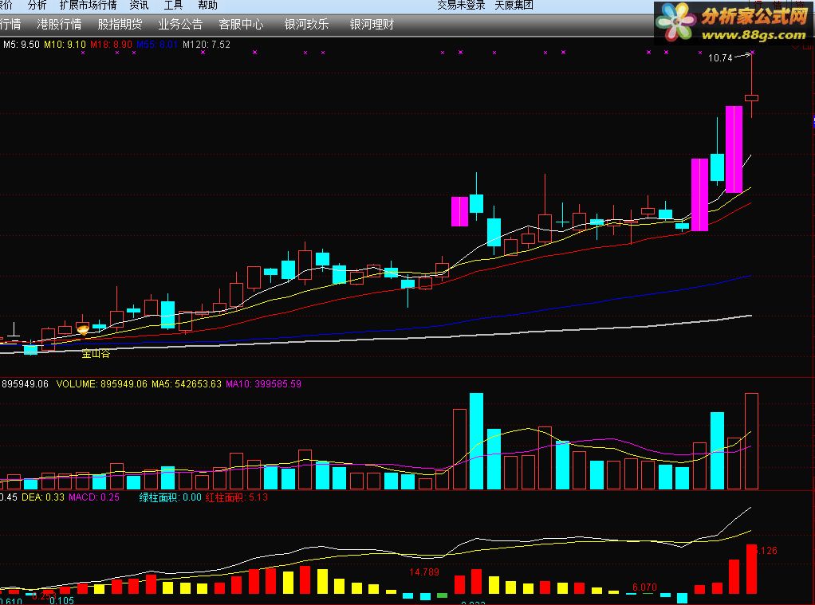The image size is (815, 605).
Task: Go to the 银河玖乐 tab
Action: (x=307, y=25)
